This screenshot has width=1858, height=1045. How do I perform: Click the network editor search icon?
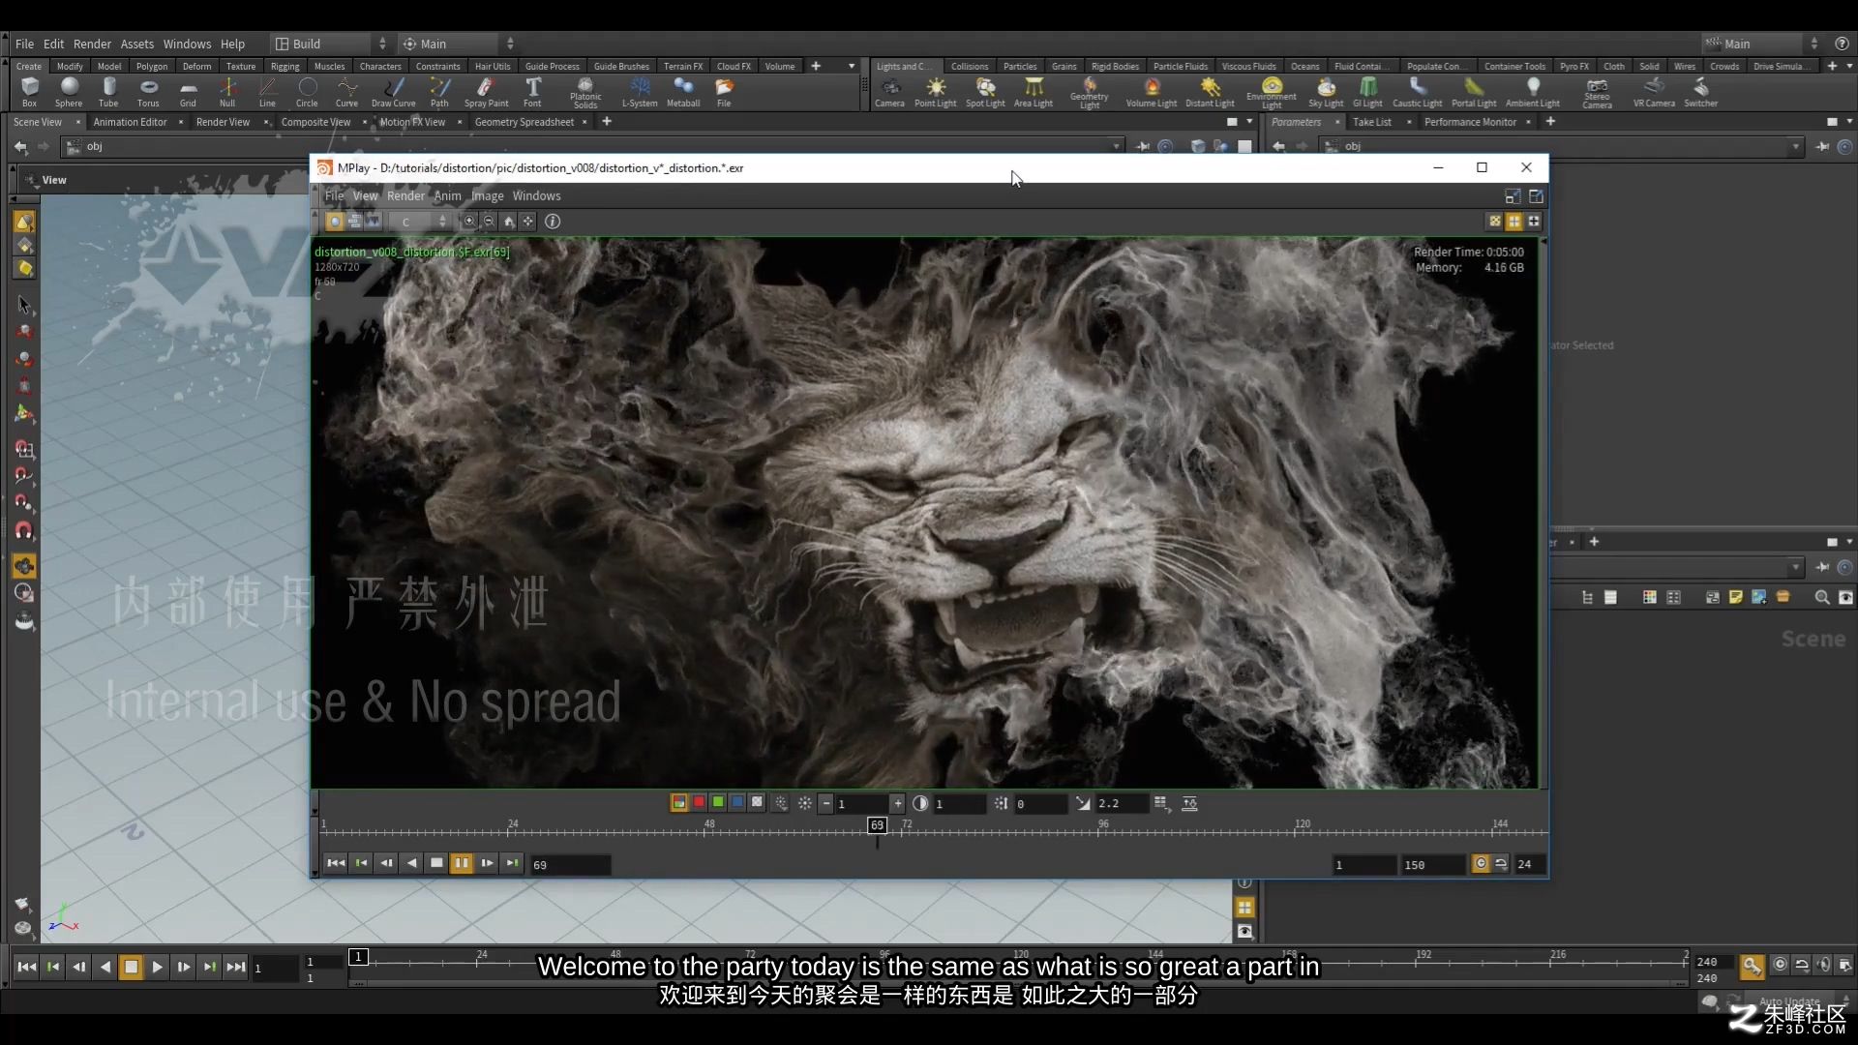[1822, 598]
